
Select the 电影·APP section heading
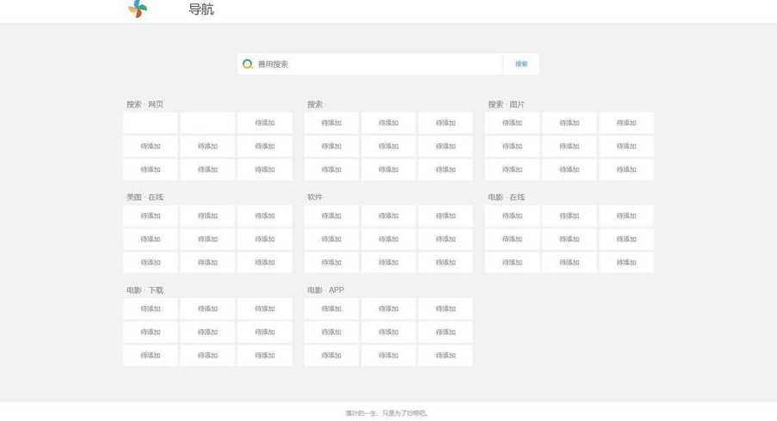[325, 290]
